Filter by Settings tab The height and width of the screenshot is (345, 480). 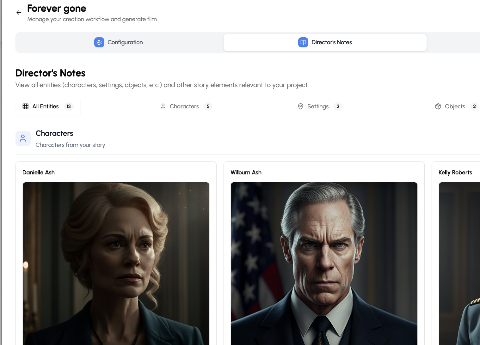point(320,106)
